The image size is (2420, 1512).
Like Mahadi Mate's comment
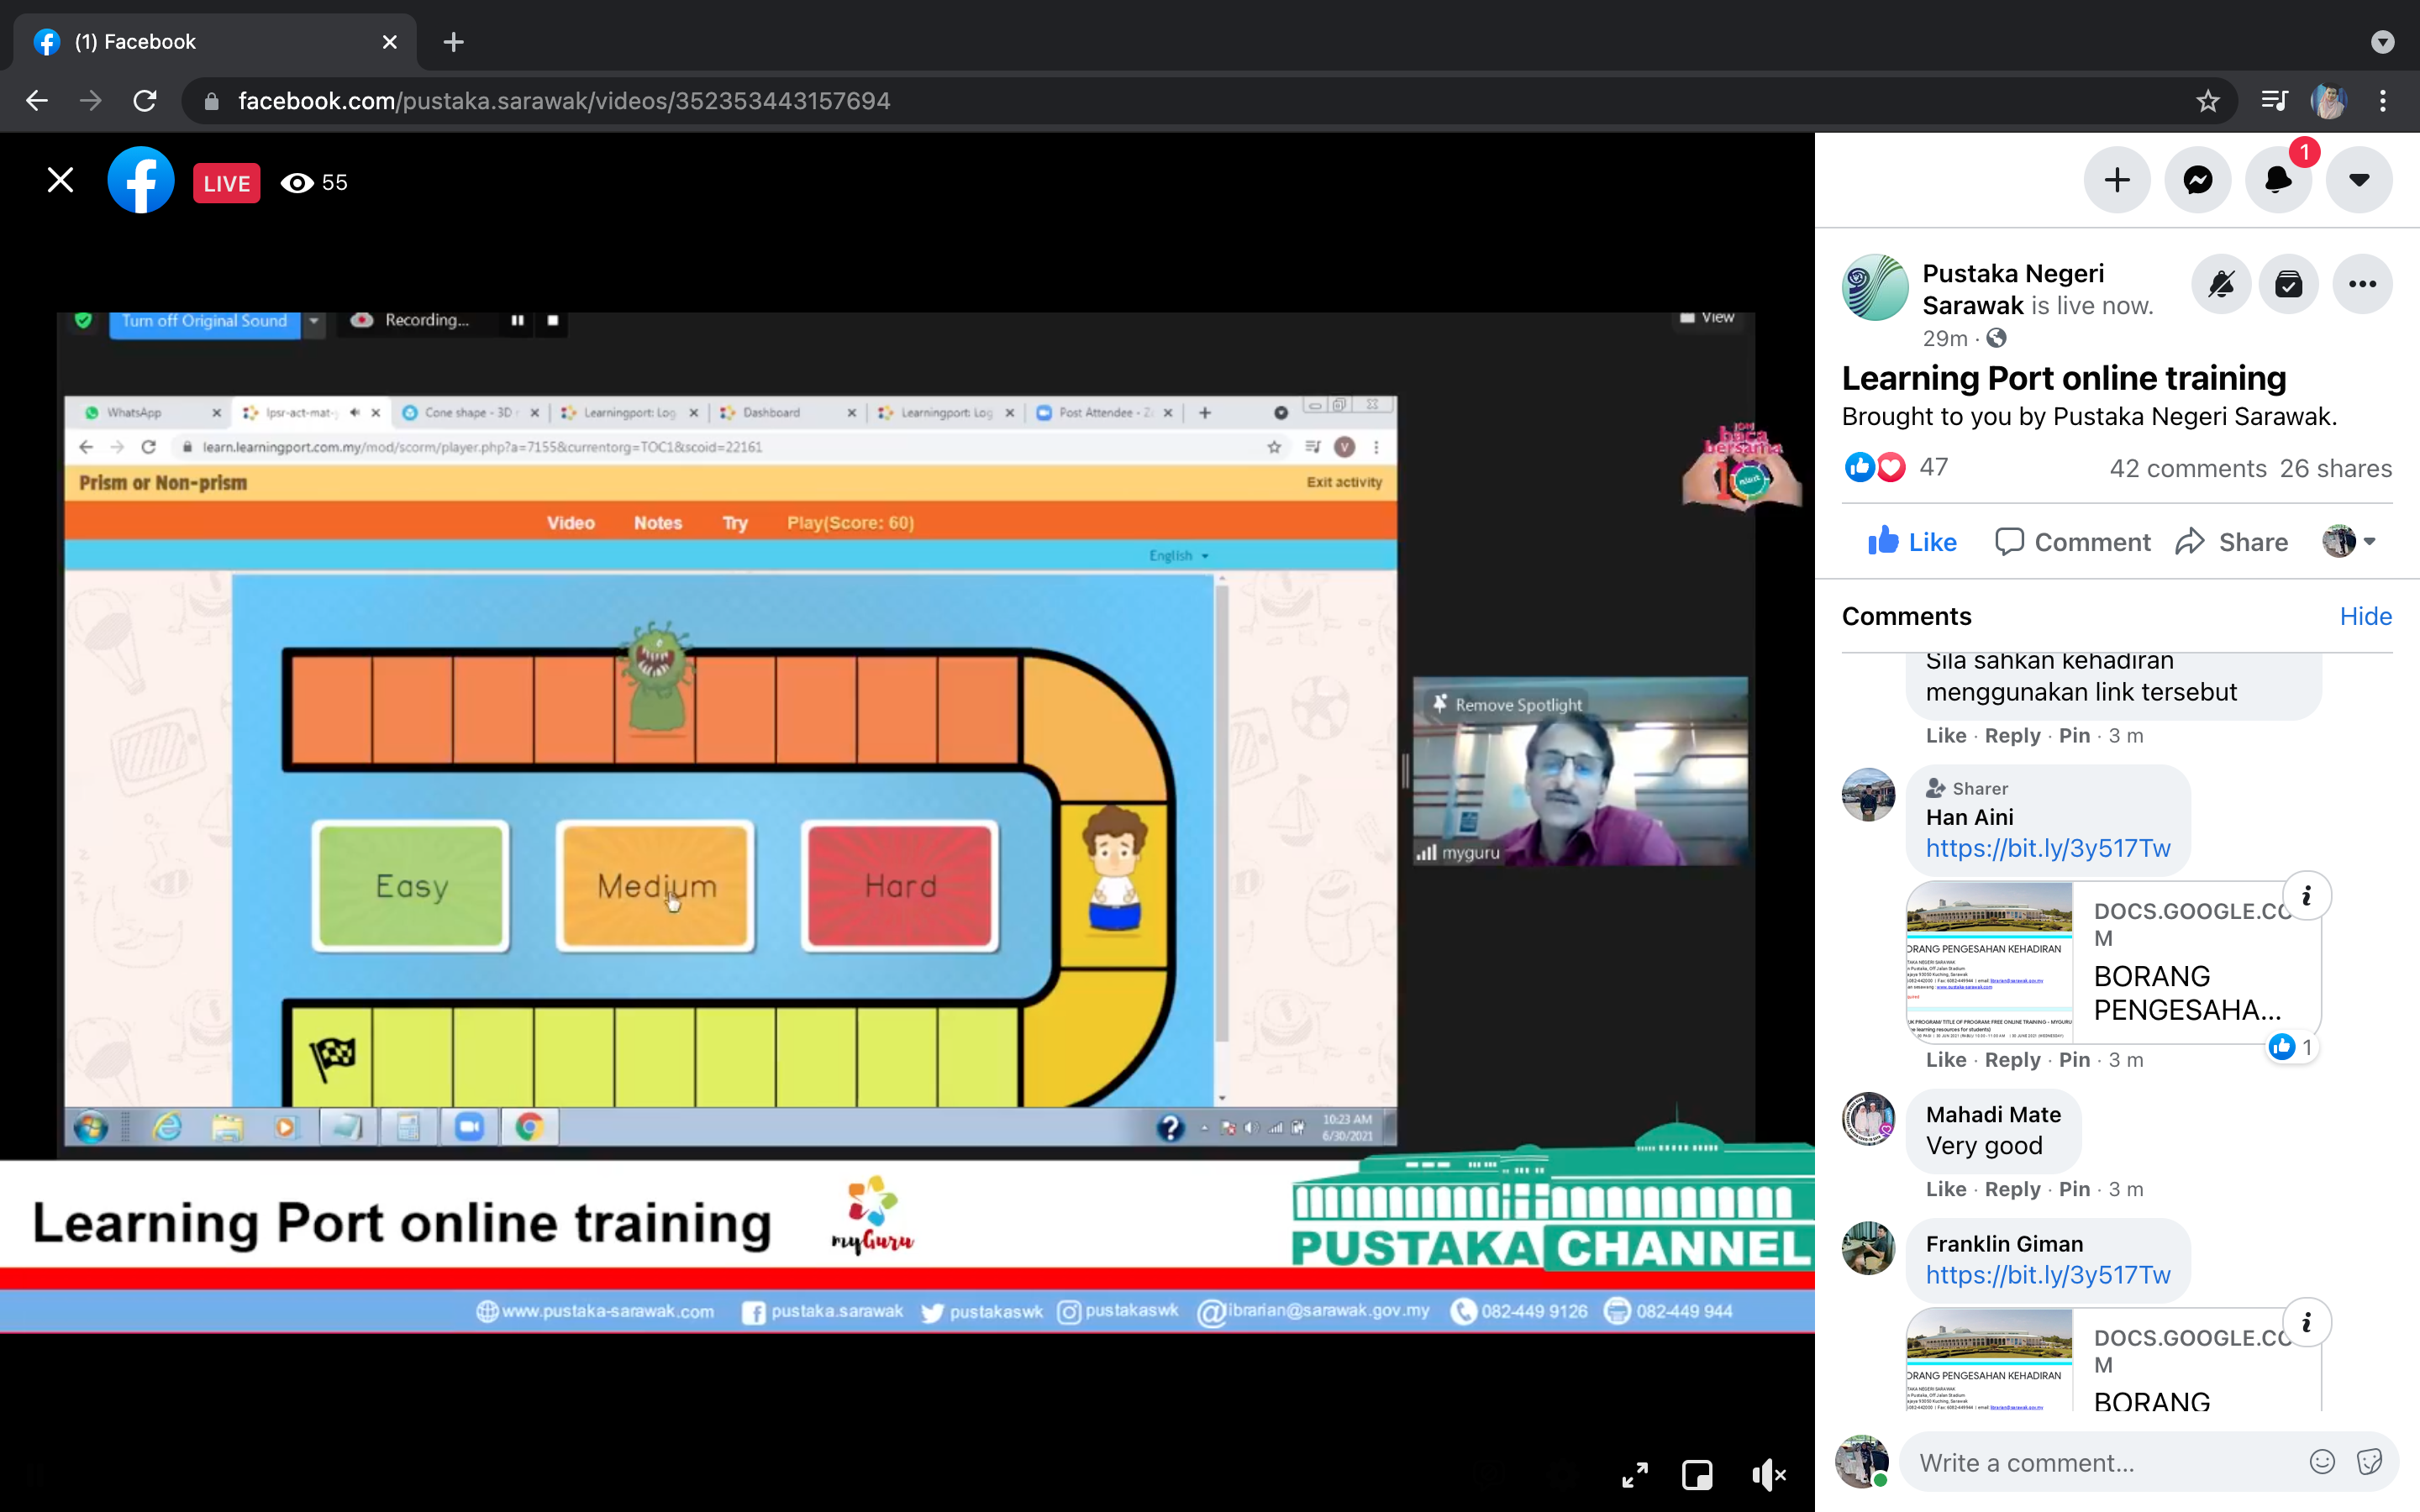click(x=1946, y=1189)
